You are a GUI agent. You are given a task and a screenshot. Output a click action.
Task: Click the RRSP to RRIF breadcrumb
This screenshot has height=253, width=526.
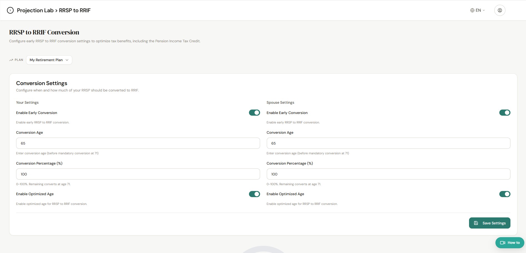[75, 10]
